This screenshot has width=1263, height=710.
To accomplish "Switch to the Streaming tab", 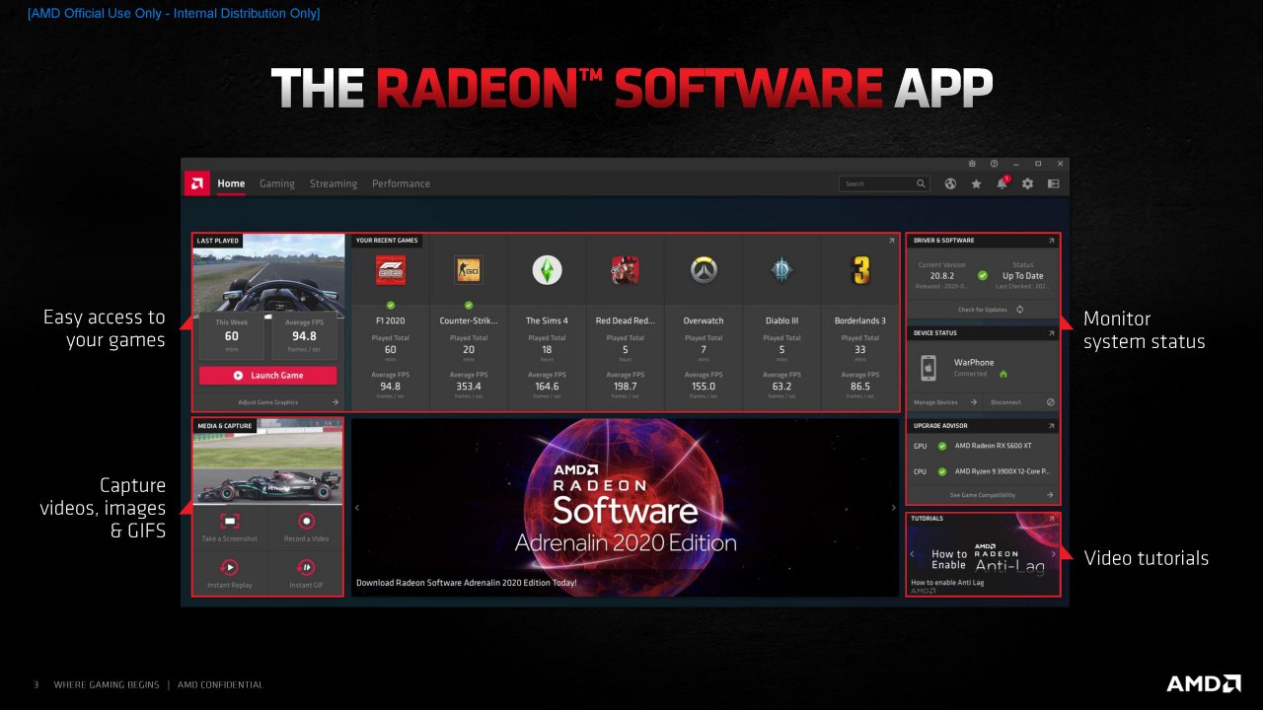I will pyautogui.click(x=334, y=183).
